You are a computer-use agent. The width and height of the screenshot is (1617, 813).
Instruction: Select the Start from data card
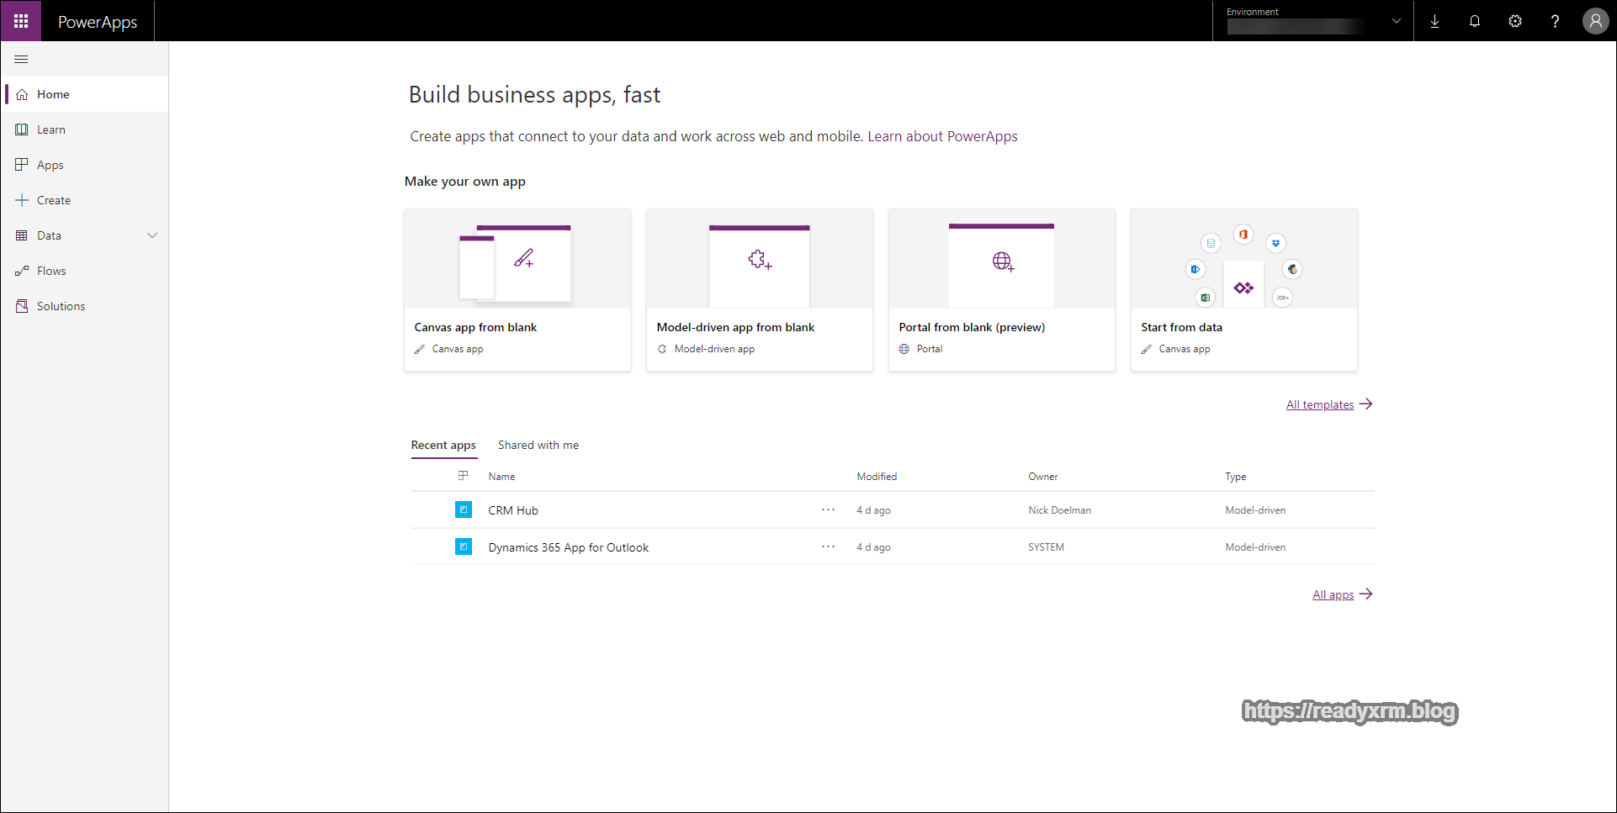[x=1243, y=289]
